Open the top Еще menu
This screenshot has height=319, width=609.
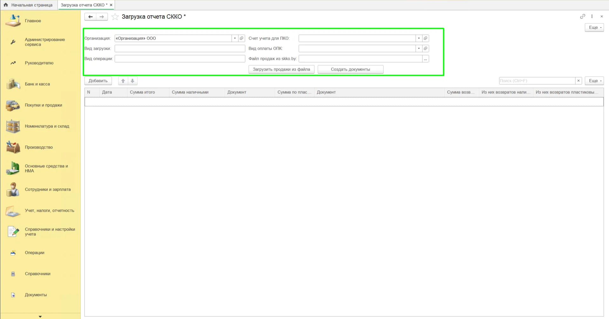(594, 27)
